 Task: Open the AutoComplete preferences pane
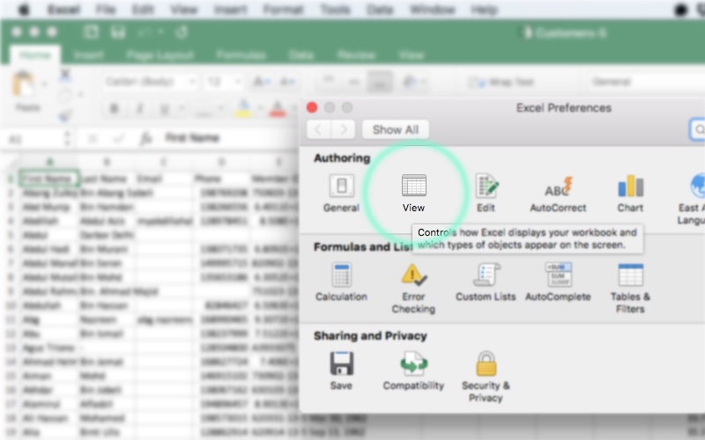[x=558, y=282]
